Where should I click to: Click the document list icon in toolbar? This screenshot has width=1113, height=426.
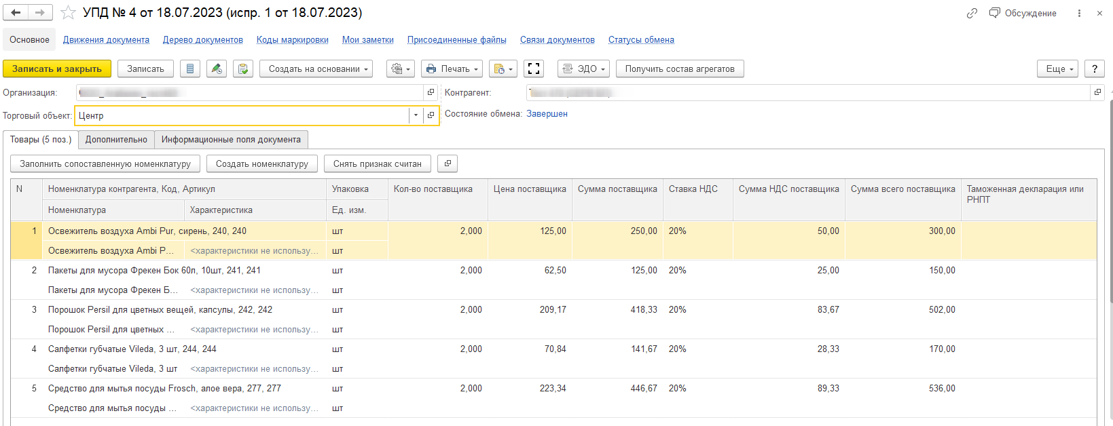point(190,69)
